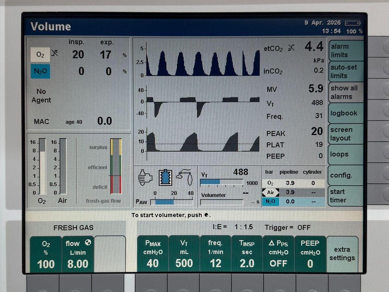389x292 pixels.
Task: Select the PEEP setting key
Action: click(x=310, y=254)
